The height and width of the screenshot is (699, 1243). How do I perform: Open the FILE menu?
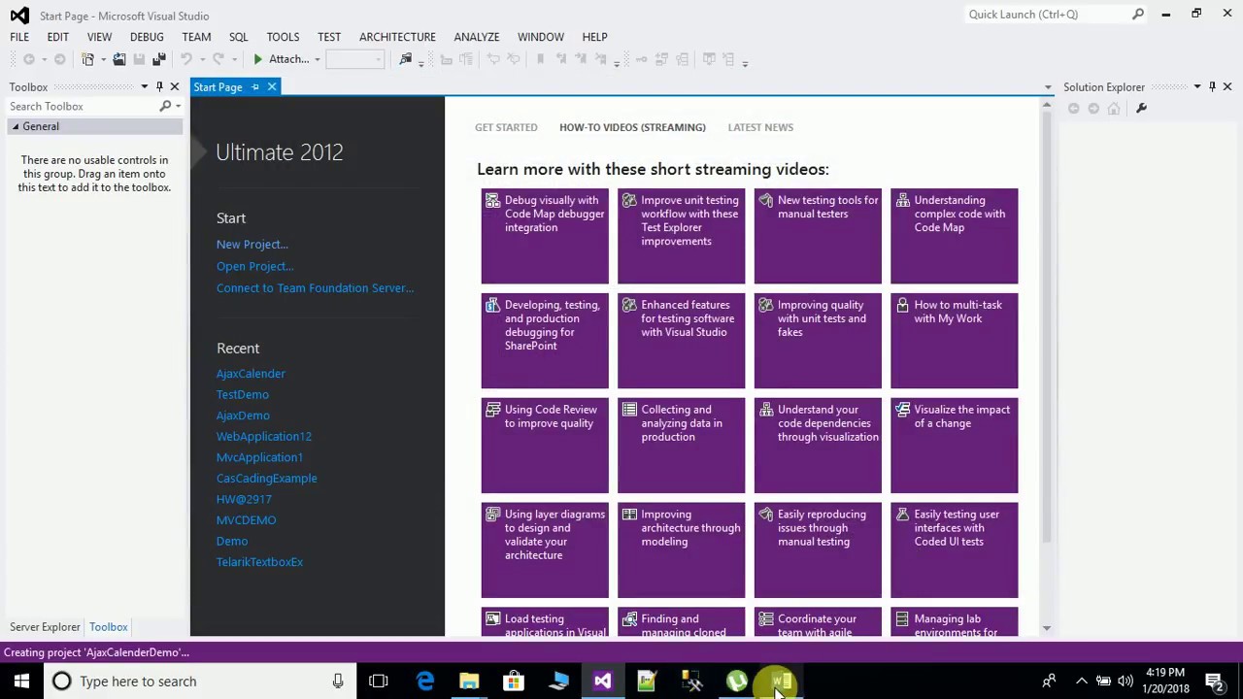(x=19, y=37)
